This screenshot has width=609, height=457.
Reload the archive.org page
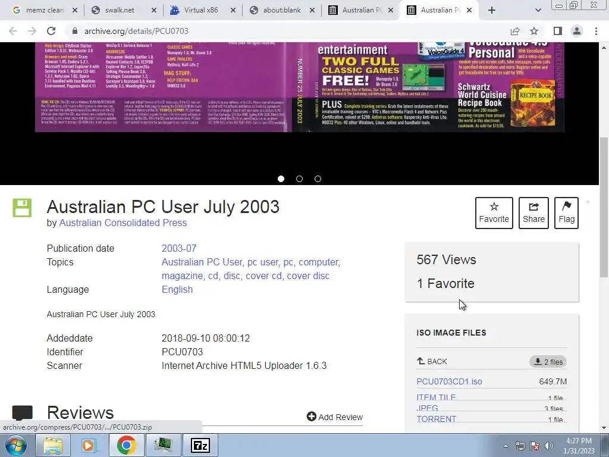click(51, 31)
